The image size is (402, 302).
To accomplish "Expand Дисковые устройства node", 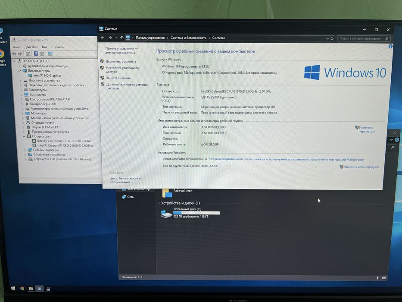I will click(x=21, y=80).
